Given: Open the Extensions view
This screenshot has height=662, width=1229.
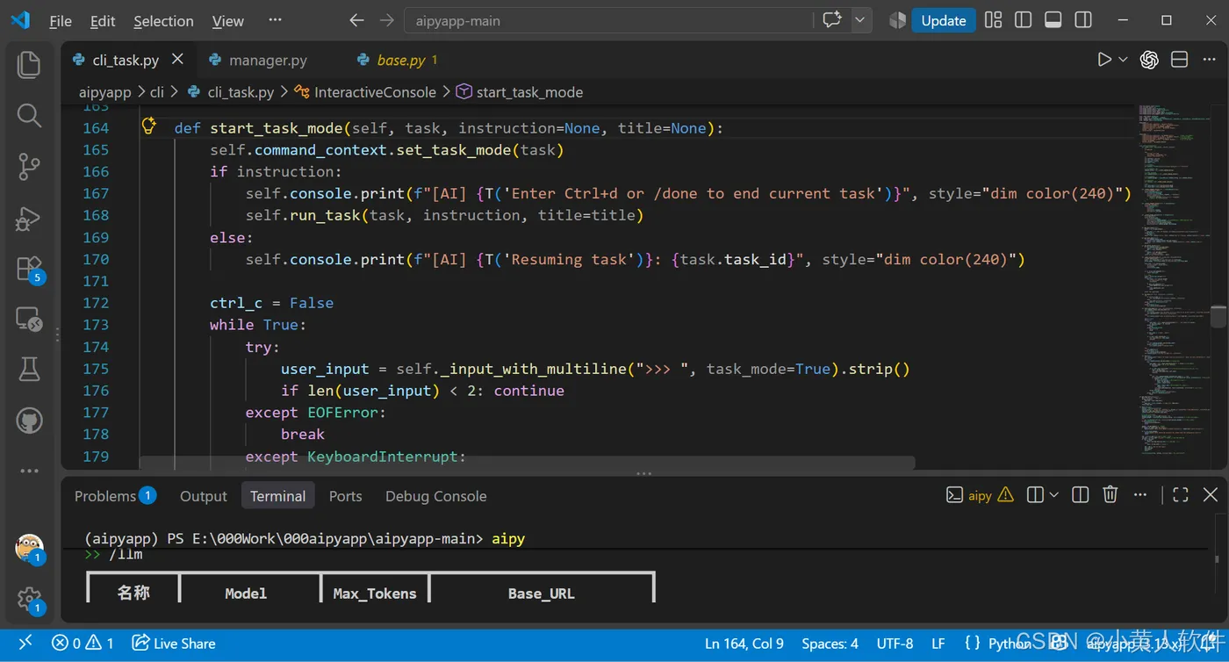Looking at the screenshot, I should [x=29, y=268].
